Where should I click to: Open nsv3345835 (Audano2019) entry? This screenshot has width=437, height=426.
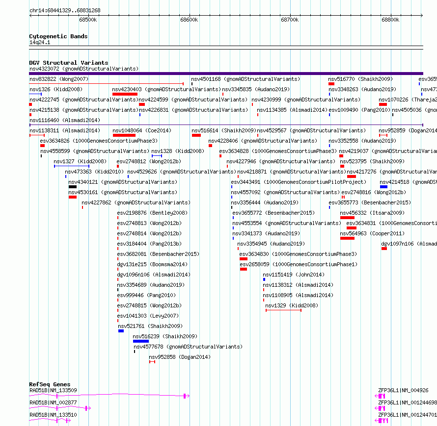click(256, 89)
